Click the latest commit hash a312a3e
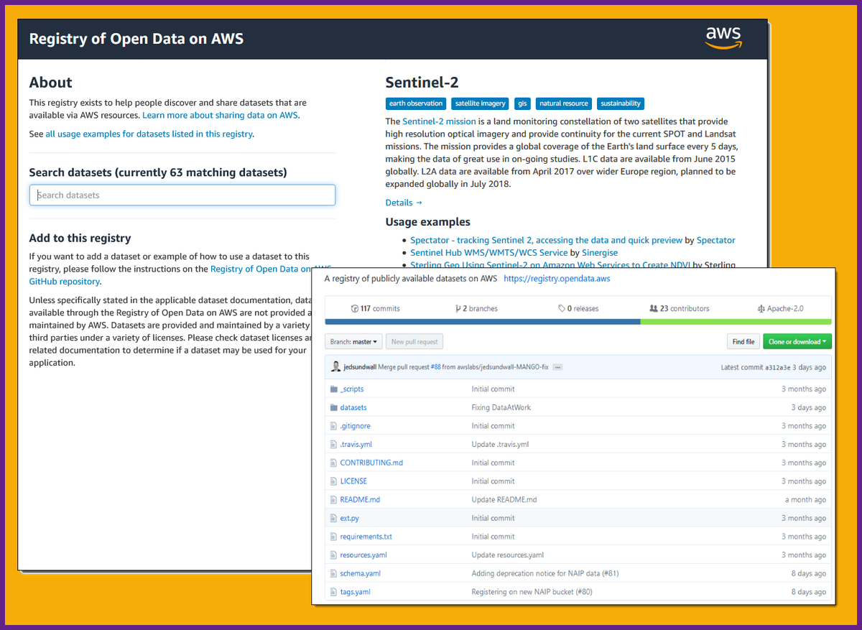The width and height of the screenshot is (862, 630). tap(776, 367)
